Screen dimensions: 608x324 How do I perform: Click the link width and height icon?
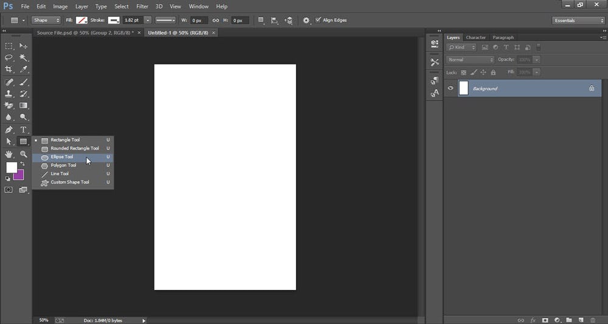tap(215, 21)
